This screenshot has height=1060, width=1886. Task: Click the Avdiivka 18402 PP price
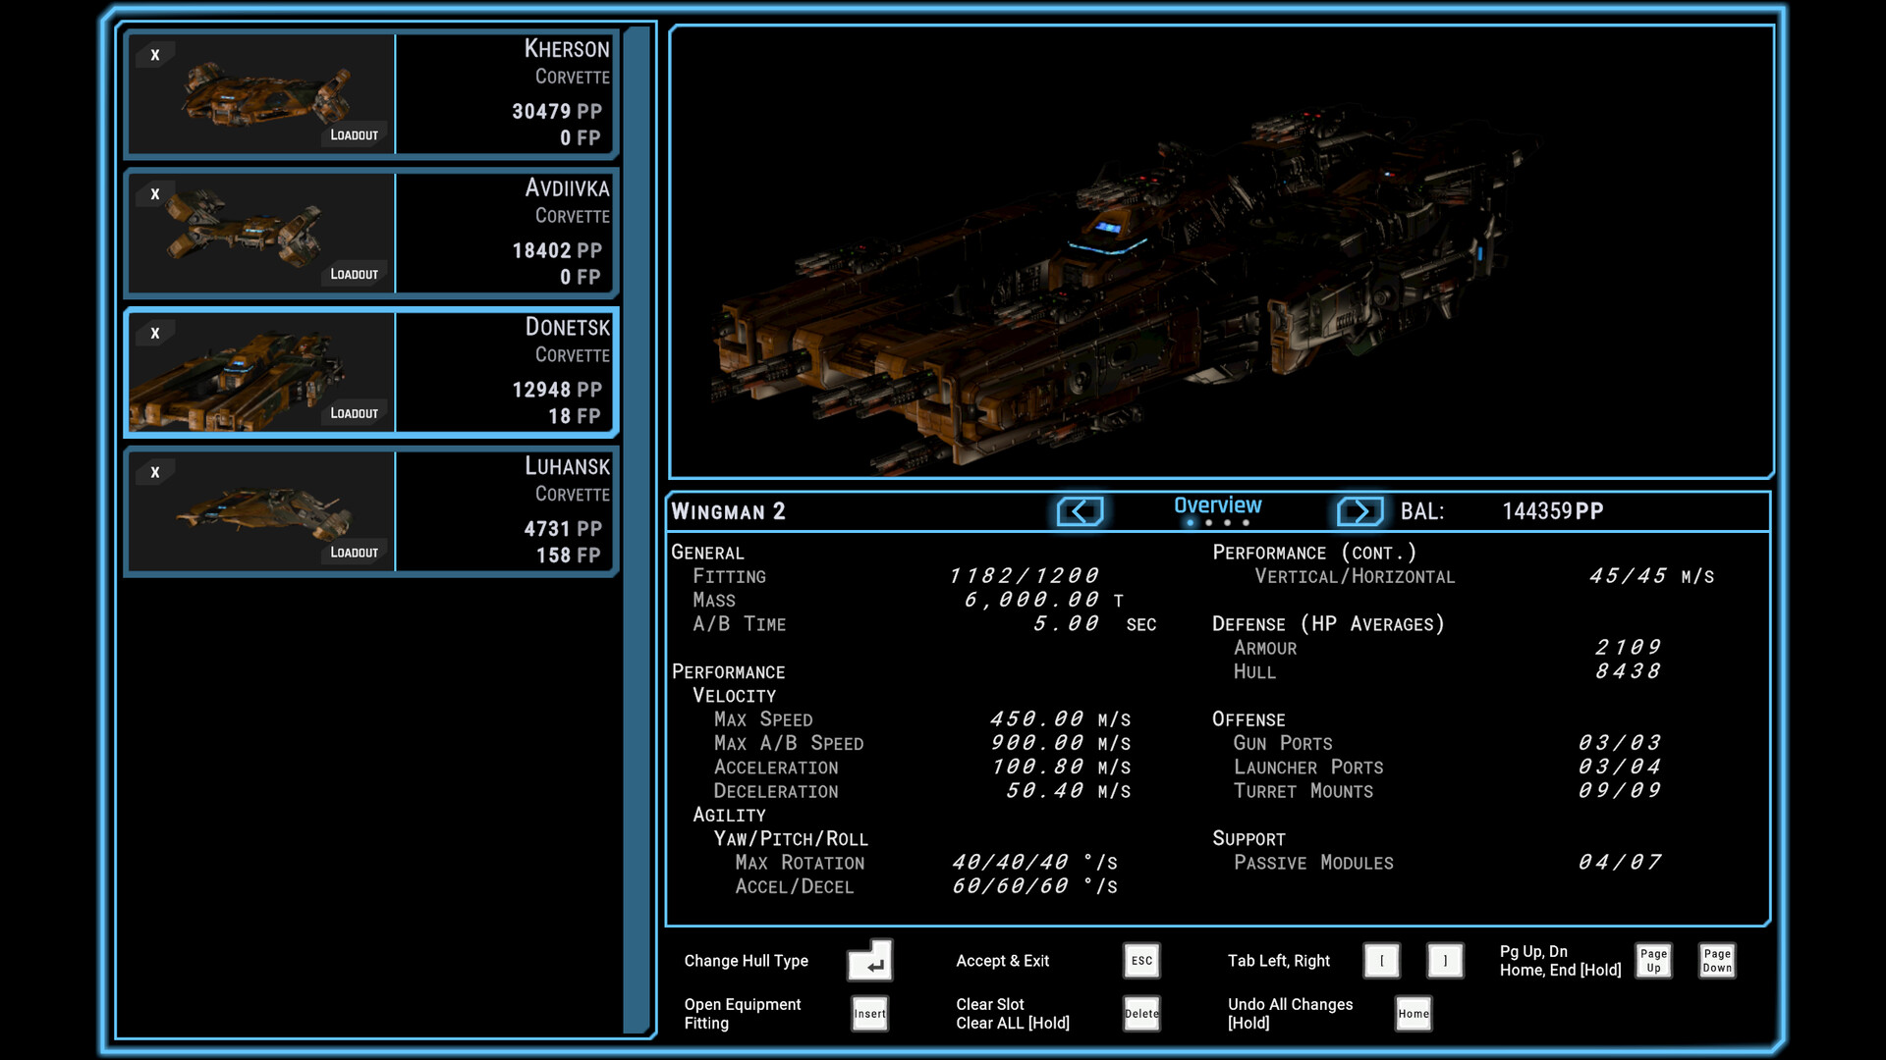[557, 251]
